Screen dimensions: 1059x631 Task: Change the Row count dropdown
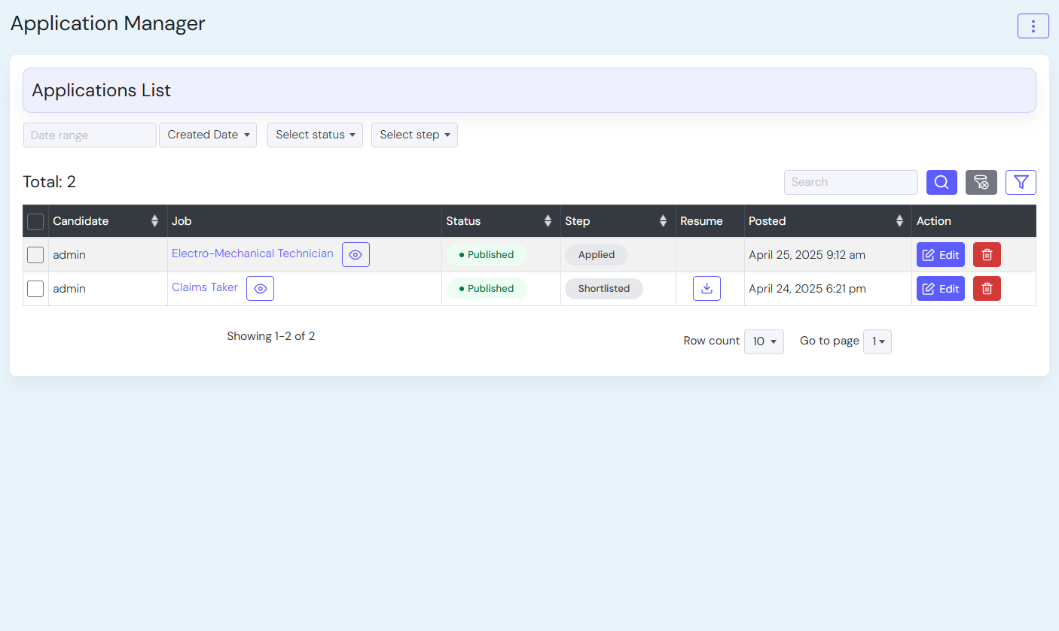pos(764,341)
